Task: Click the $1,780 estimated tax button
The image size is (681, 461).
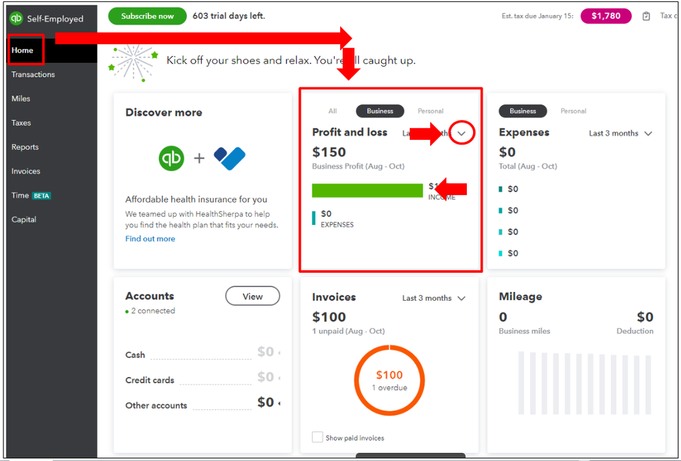Action: click(606, 16)
